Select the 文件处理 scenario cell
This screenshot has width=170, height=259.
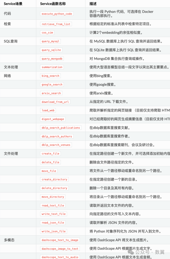[11, 153]
